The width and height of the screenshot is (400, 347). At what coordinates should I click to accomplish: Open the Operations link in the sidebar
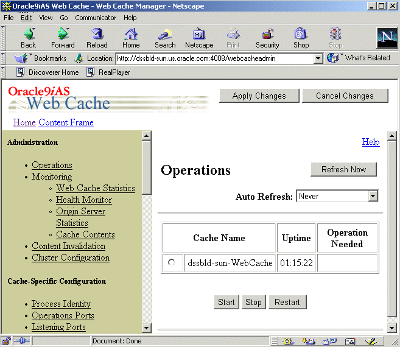tap(52, 165)
